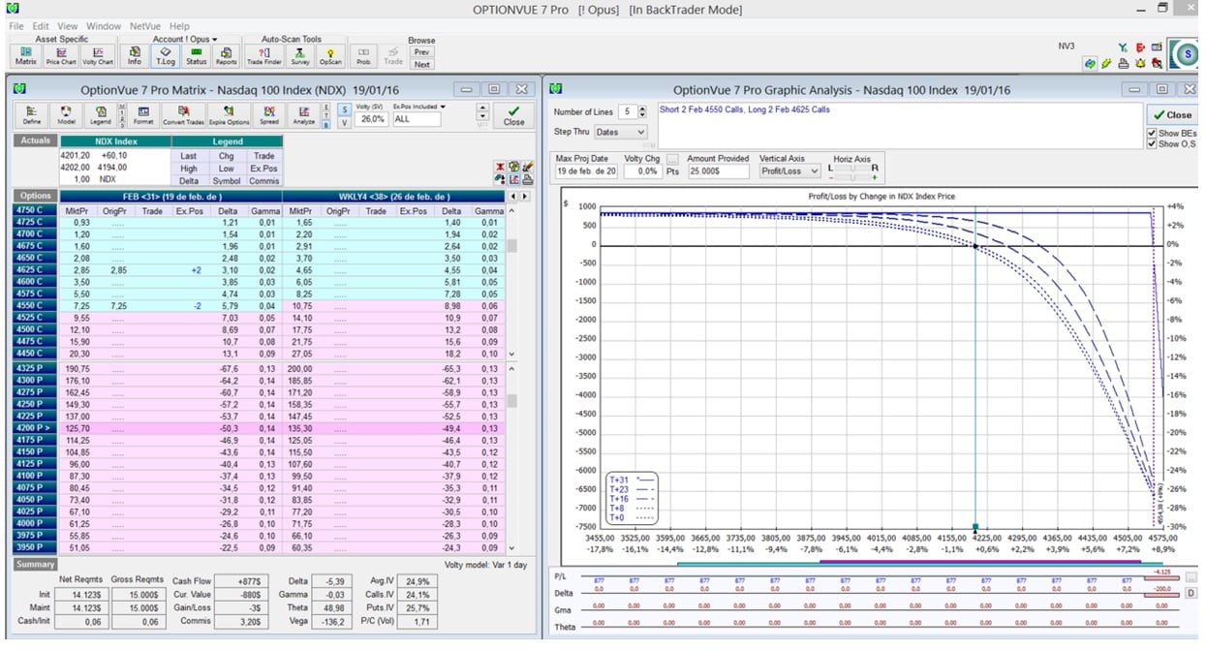This screenshot has width=1206, height=651.
Task: Toggle the Show O,S checkbox
Action: [1152, 144]
